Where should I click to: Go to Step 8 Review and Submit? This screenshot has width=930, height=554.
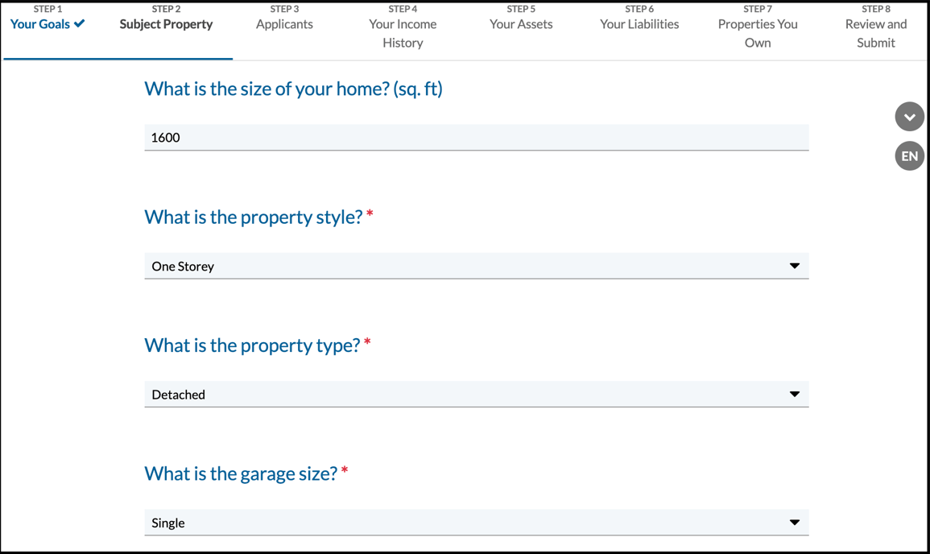tap(875, 32)
